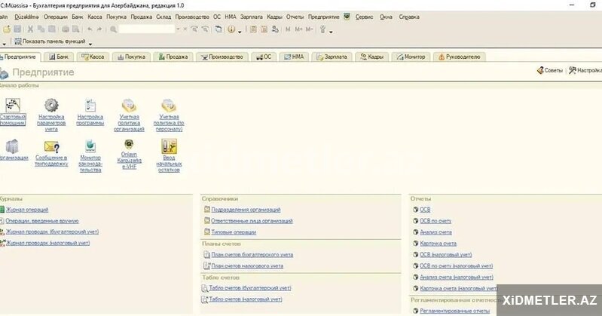Click the Find magnifier toolbar icon
The image size is (602, 316).
click(113, 29)
